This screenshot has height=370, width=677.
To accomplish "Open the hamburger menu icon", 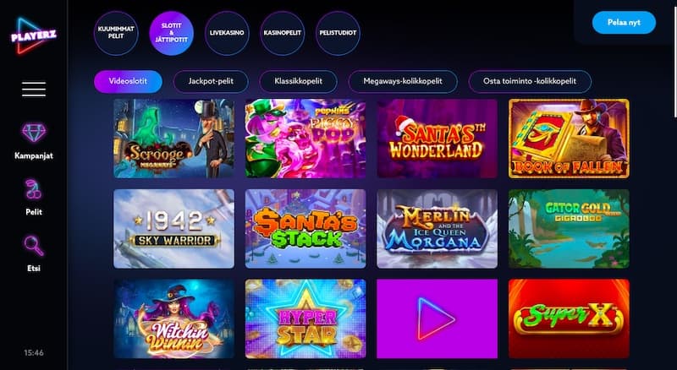I will (x=34, y=90).
